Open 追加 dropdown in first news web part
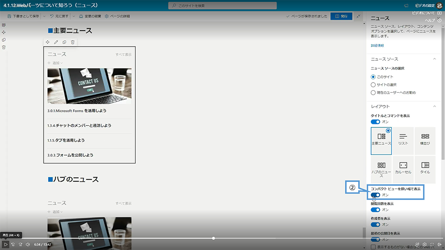Viewport: 445px width, 250px height. pos(55,63)
